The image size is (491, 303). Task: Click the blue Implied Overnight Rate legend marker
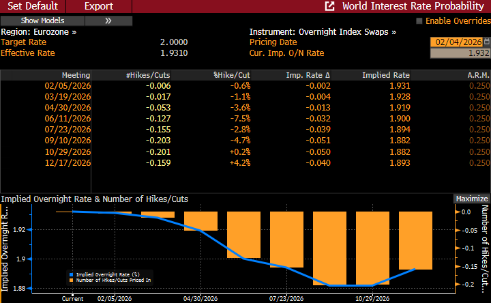coord(70,274)
